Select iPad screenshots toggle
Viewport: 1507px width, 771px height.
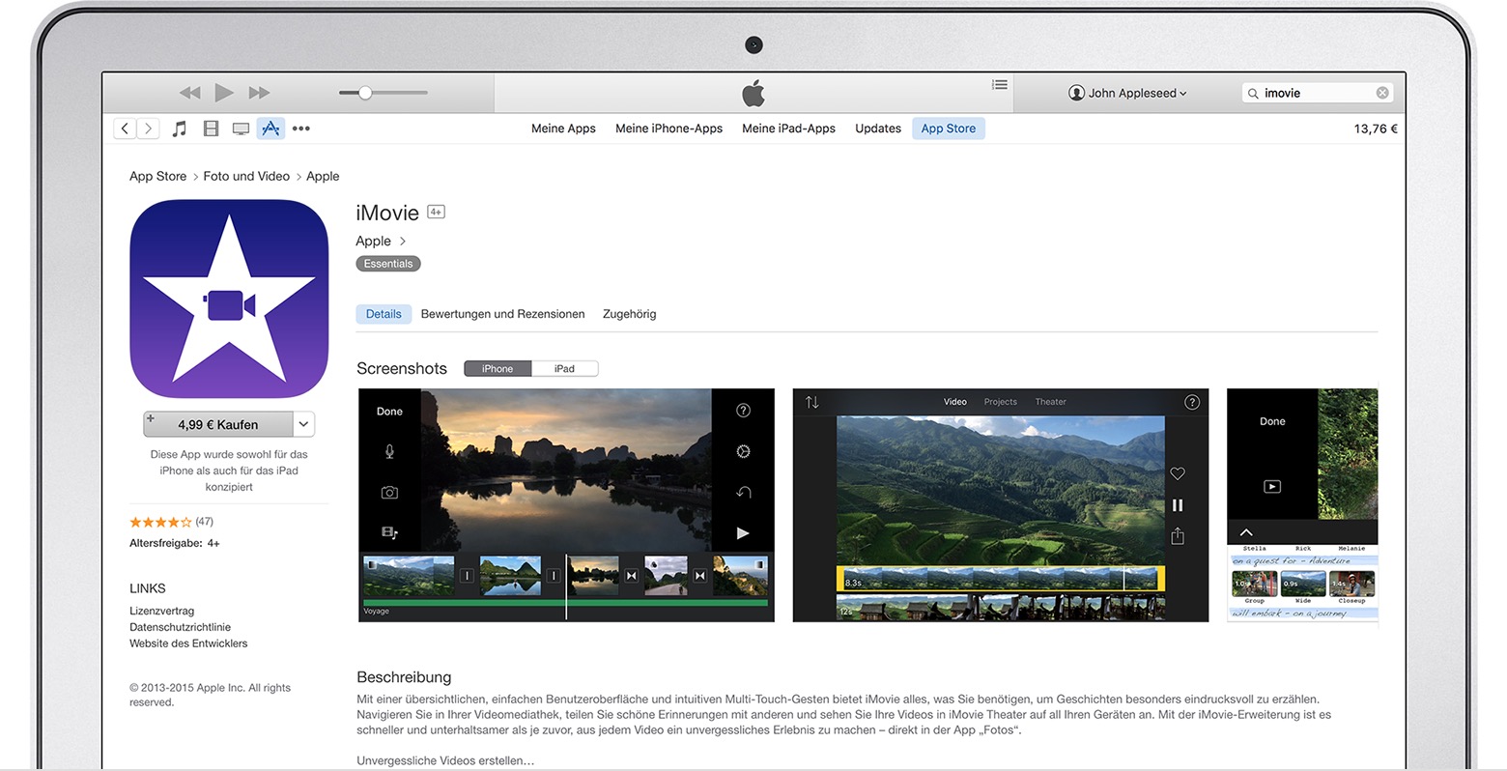[564, 368]
